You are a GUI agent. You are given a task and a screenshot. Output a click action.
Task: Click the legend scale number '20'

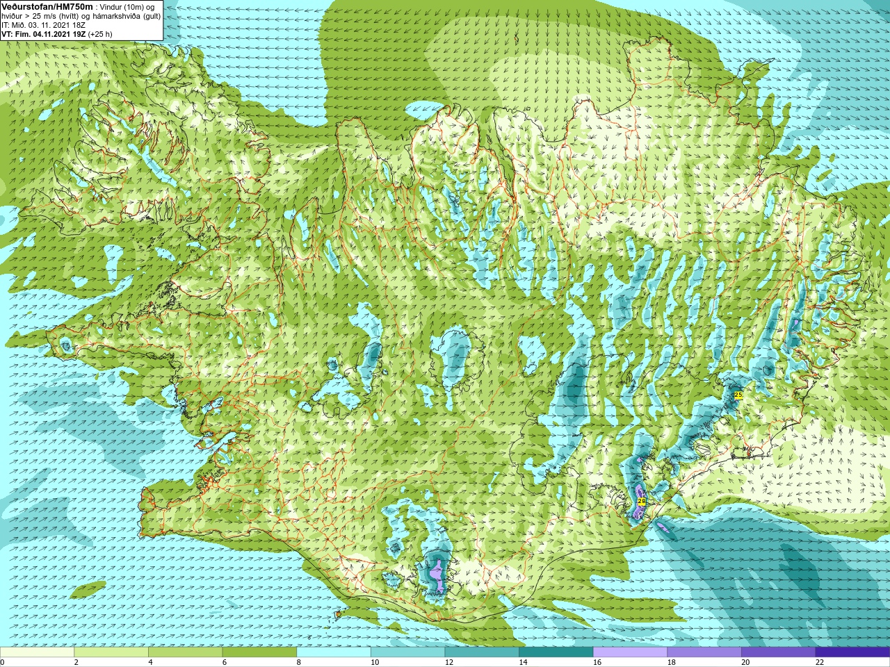pyautogui.click(x=745, y=662)
